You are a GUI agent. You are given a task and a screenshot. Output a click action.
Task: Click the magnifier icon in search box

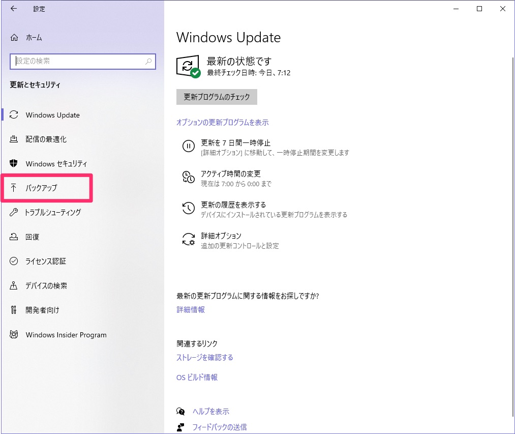[x=148, y=61]
